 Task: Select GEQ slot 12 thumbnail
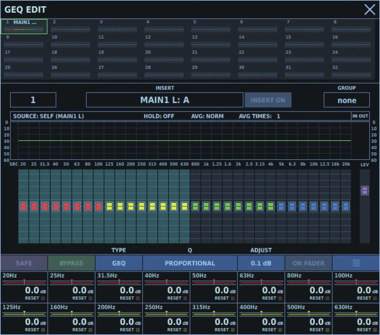164,42
